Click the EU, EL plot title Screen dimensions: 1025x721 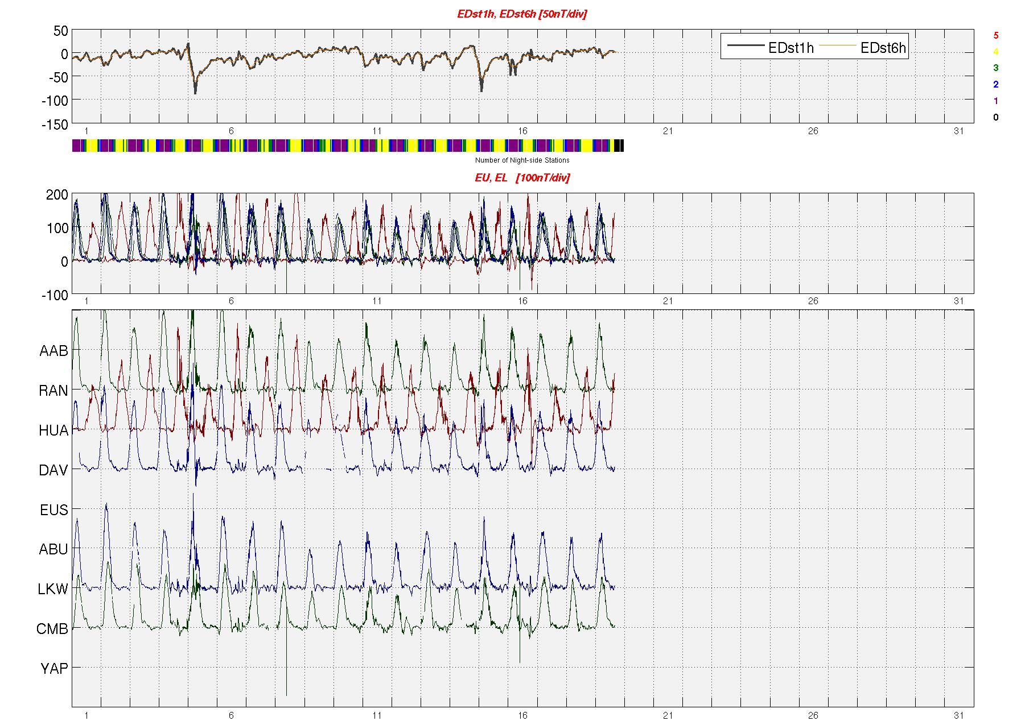click(x=522, y=178)
